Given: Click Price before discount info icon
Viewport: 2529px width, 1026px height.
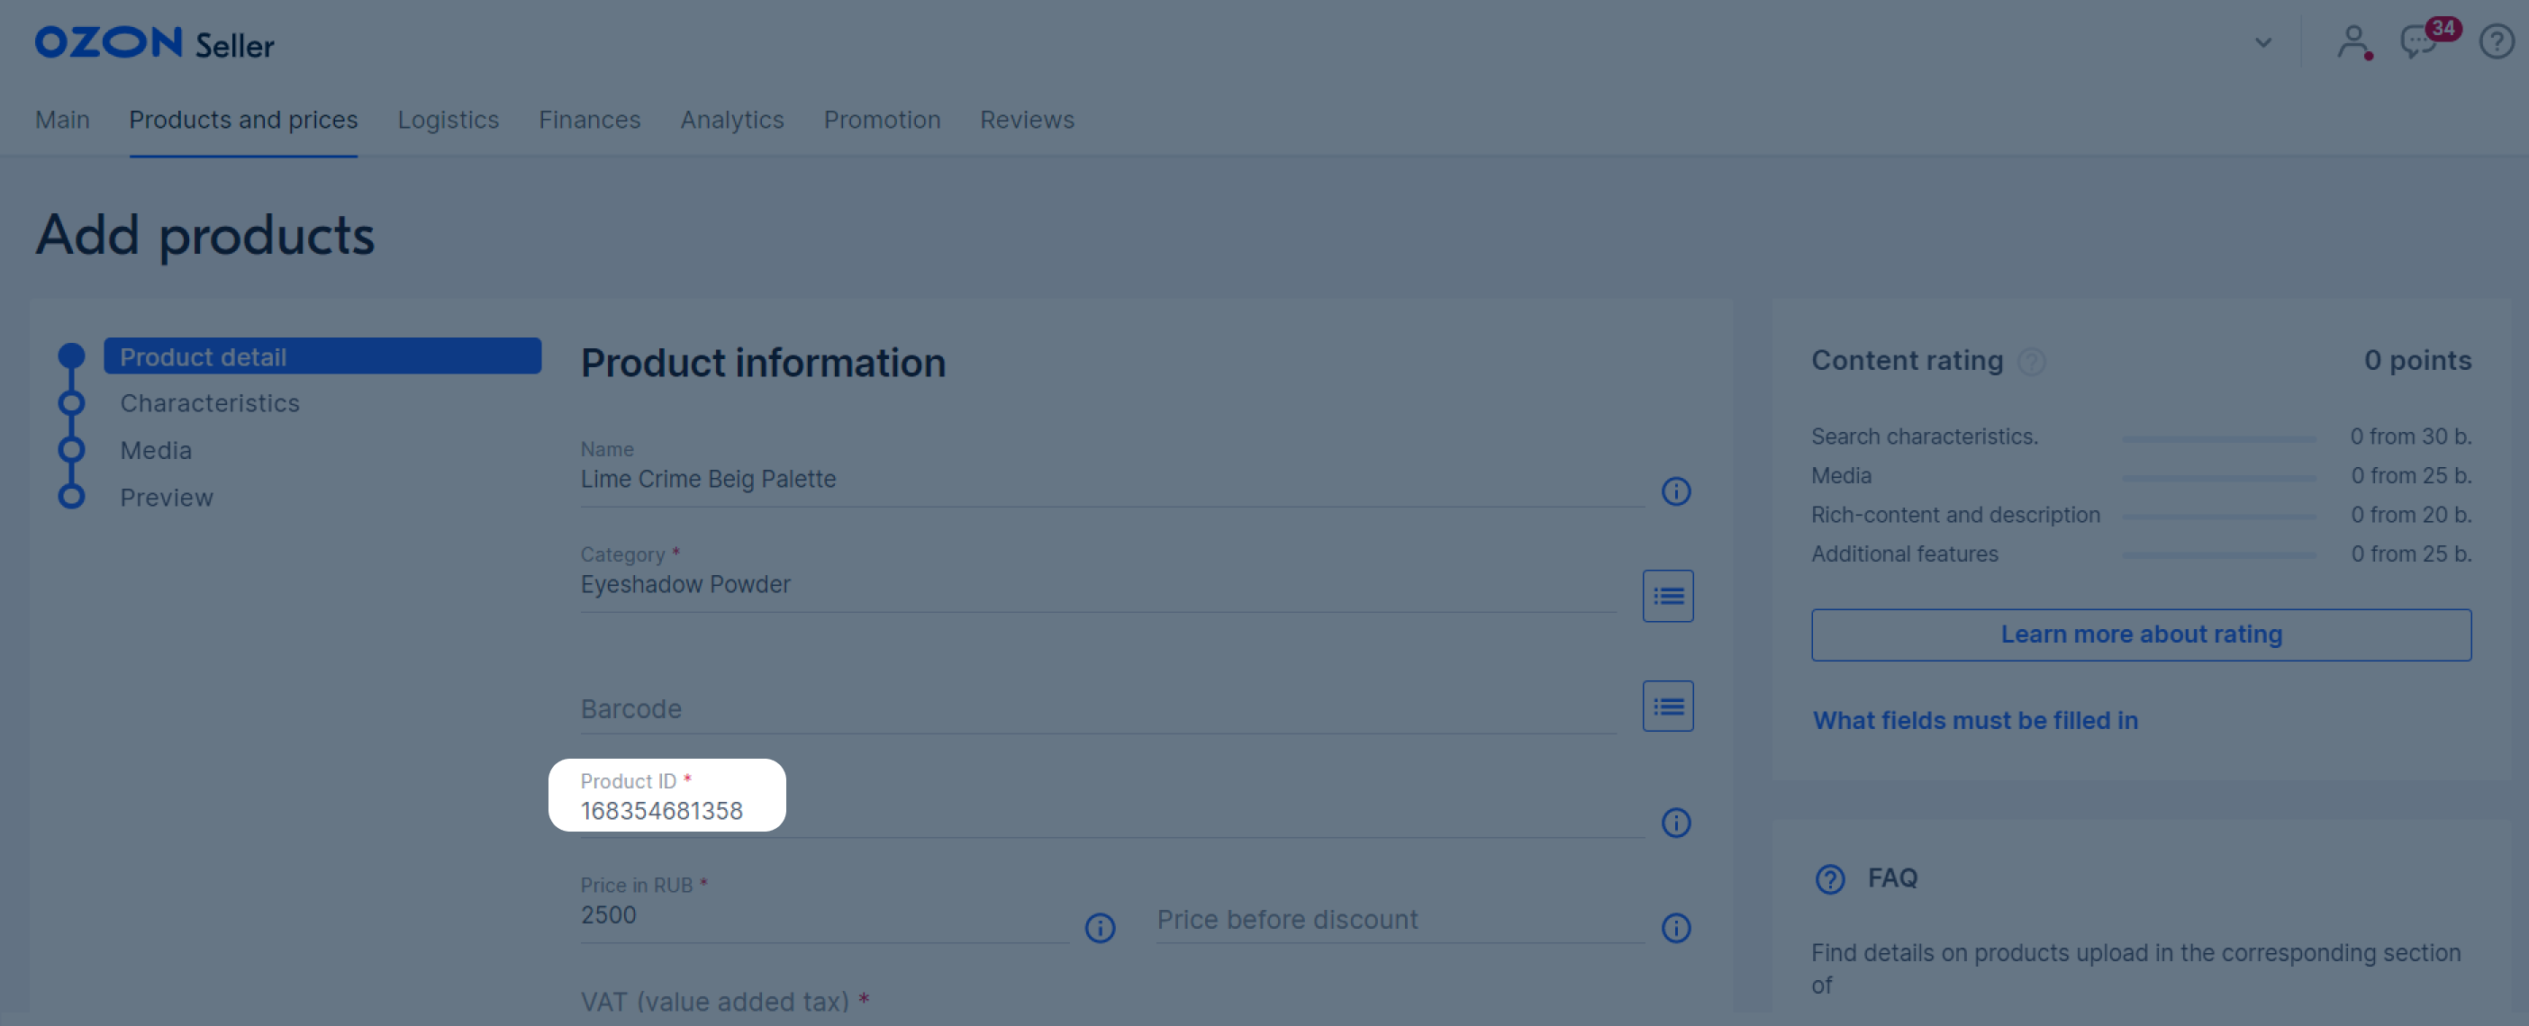Looking at the screenshot, I should (x=1675, y=927).
